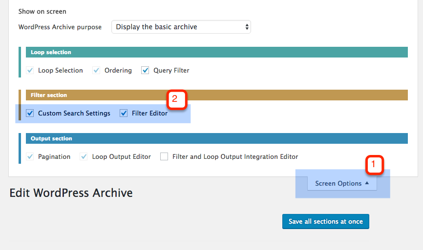Click the Query Filter label text

171,71
